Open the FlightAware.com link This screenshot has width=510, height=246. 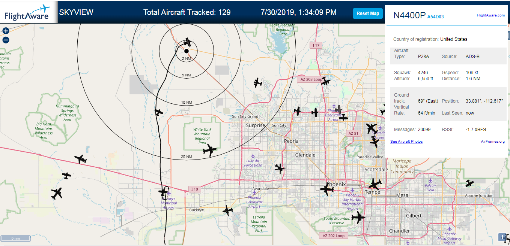point(490,15)
